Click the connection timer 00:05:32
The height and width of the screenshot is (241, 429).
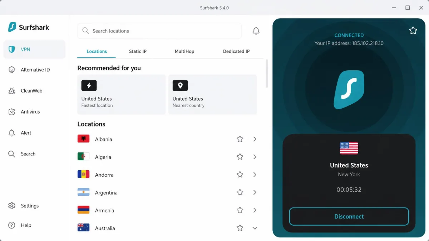[349, 190]
